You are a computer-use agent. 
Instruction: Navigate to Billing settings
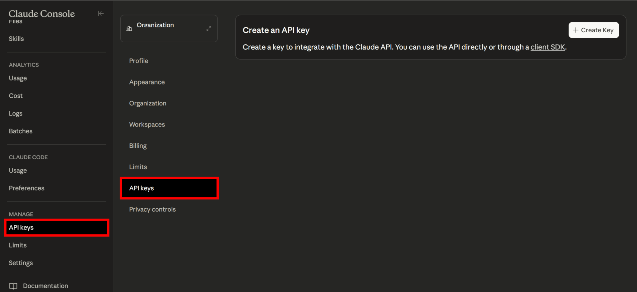(x=138, y=146)
